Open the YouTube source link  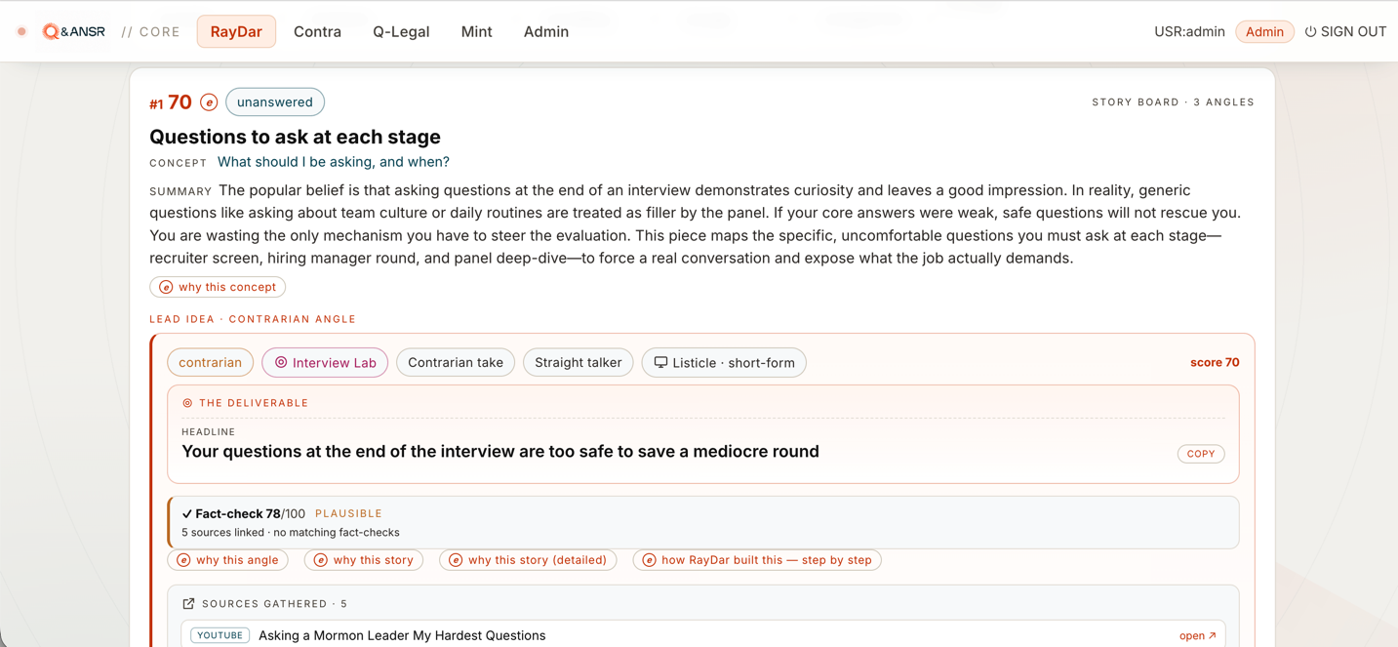[1198, 635]
